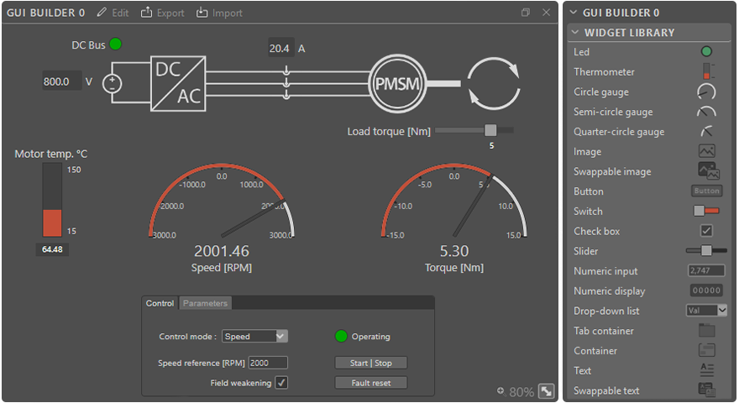Screen dimensions: 739x403
Task: Click the Swappable image widget icon
Action: point(708,171)
